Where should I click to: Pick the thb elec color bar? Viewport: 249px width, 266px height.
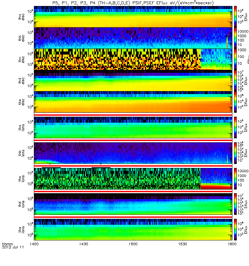click(235, 38)
